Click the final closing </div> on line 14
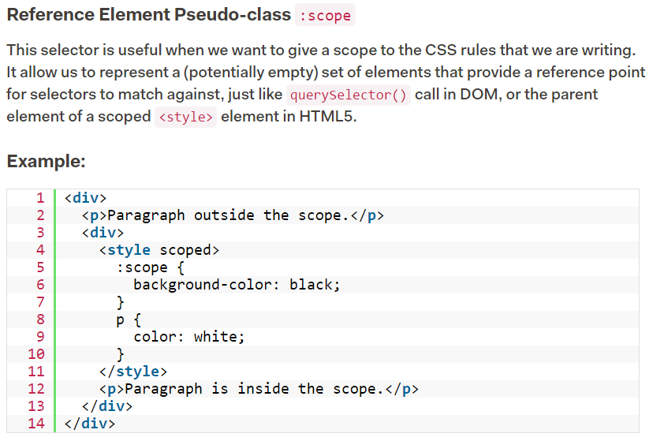Screen dimensions: 649x441 [x=90, y=423]
